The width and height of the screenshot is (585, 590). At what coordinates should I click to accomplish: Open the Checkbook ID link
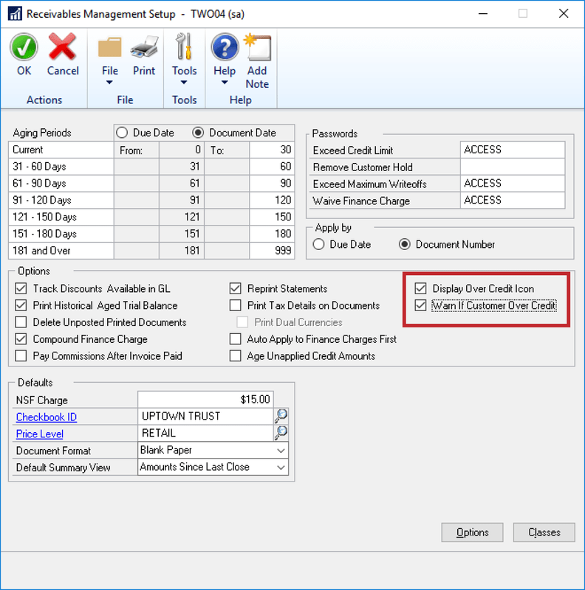pyautogui.click(x=47, y=417)
